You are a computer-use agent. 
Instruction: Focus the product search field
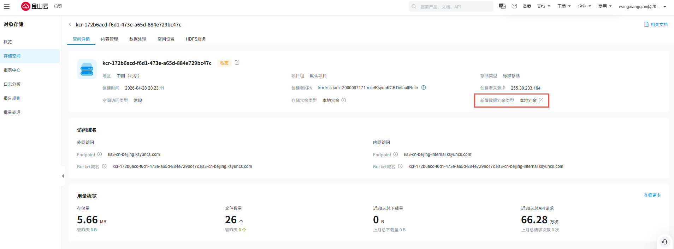point(451,6)
